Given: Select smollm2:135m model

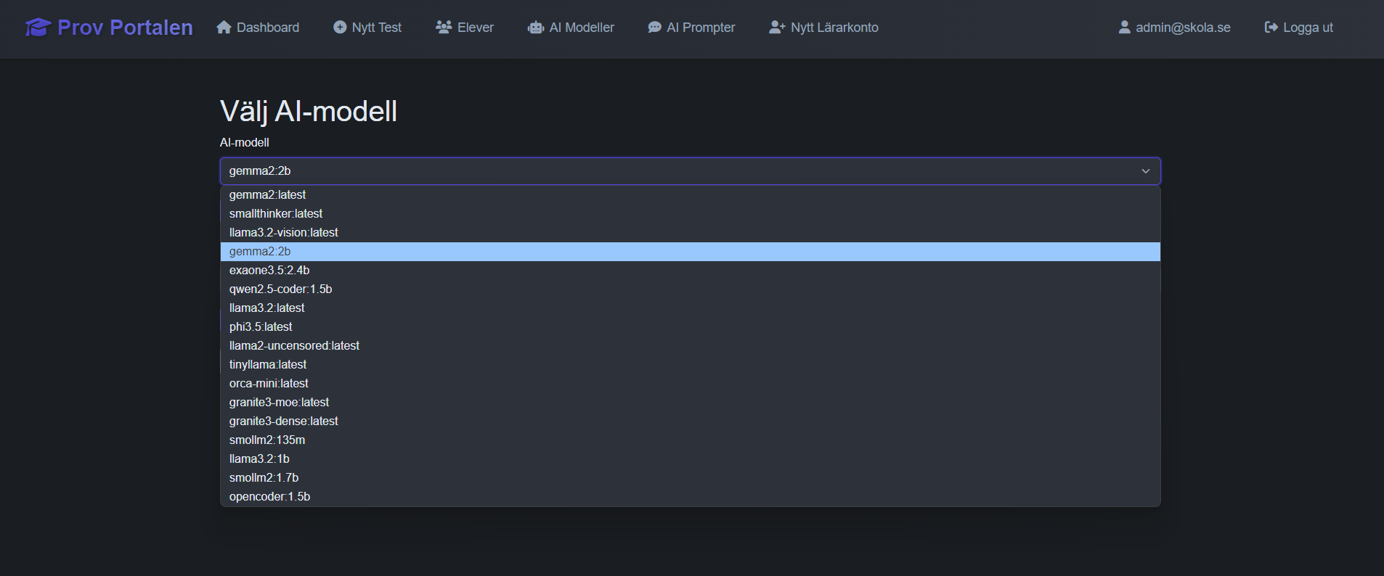Looking at the screenshot, I should tap(690, 440).
